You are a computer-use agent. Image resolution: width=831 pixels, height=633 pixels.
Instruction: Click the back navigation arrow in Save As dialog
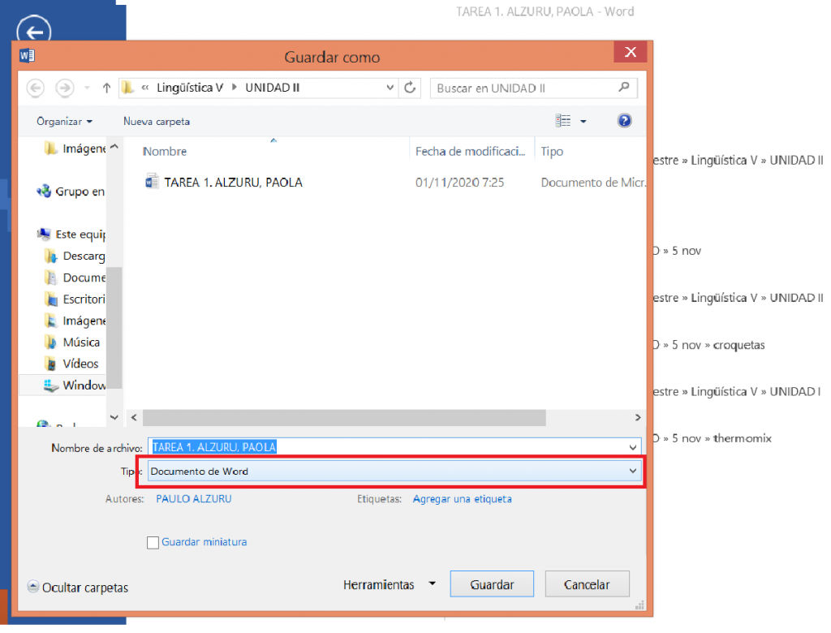coord(35,88)
